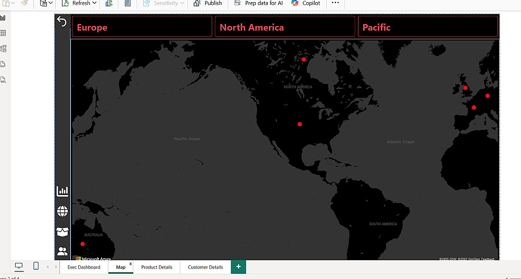Switch to Model view in left sidebar
The image size is (521, 279).
pos(3,48)
